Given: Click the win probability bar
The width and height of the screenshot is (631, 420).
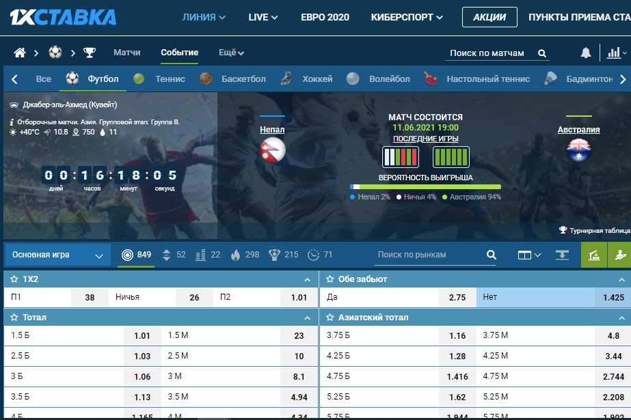Looking at the screenshot, I should coord(425,187).
